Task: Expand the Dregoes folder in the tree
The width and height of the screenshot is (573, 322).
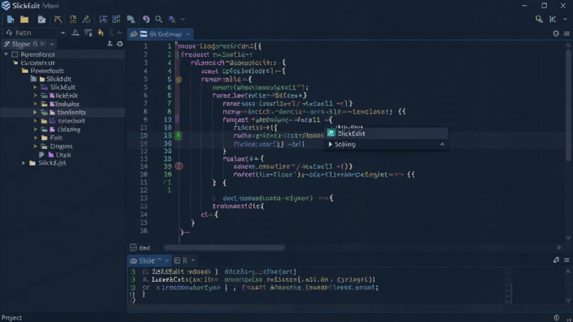Action: [x=35, y=146]
